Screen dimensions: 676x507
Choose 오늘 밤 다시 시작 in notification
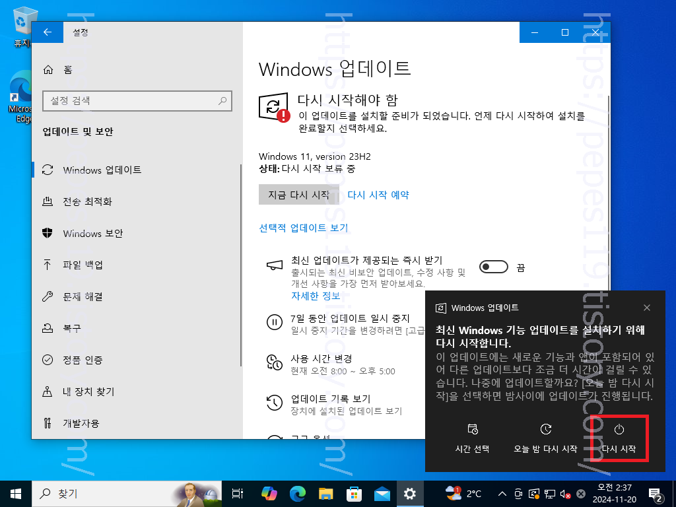(x=545, y=438)
